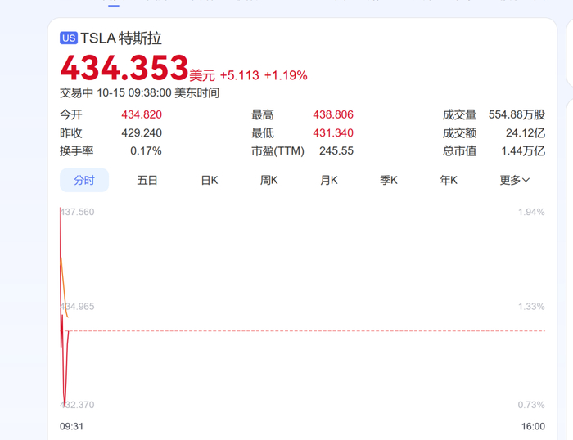Click the 最低 value 431.340
Screen dimensions: 573x440
[x=333, y=132]
